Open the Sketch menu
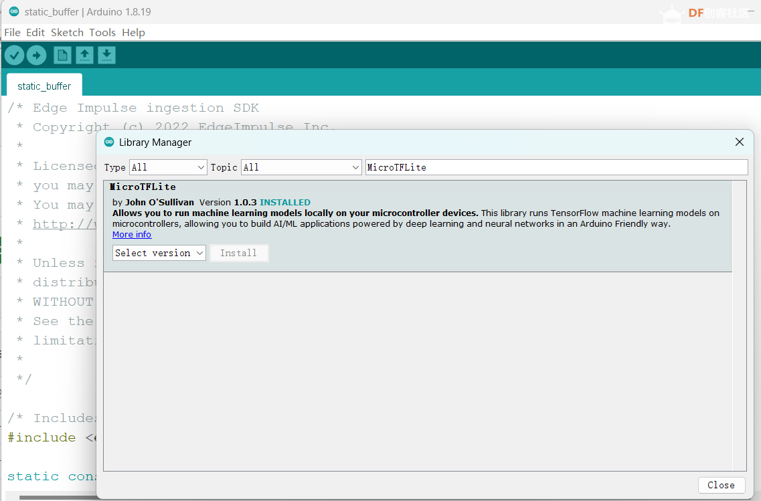This screenshot has height=501, width=761. (x=67, y=33)
